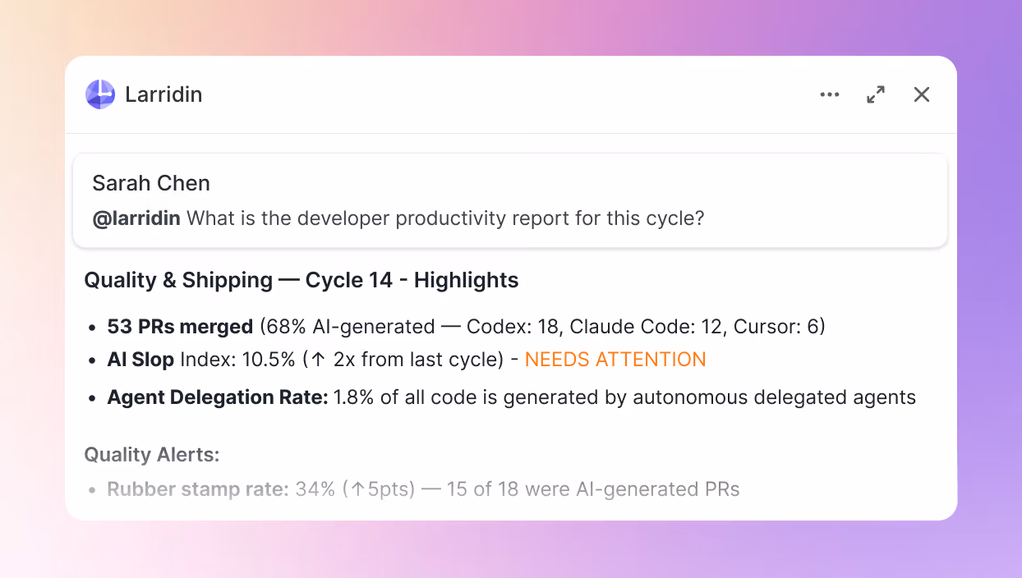The height and width of the screenshot is (578, 1022).
Task: Click the Quality Alerts section header
Action: [x=151, y=454]
